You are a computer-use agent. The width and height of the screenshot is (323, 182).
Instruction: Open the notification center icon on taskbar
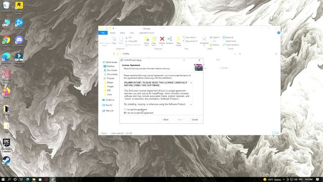click(317, 179)
